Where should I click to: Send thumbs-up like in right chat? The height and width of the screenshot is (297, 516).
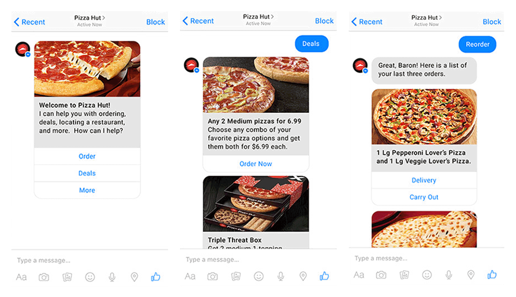tap(492, 275)
